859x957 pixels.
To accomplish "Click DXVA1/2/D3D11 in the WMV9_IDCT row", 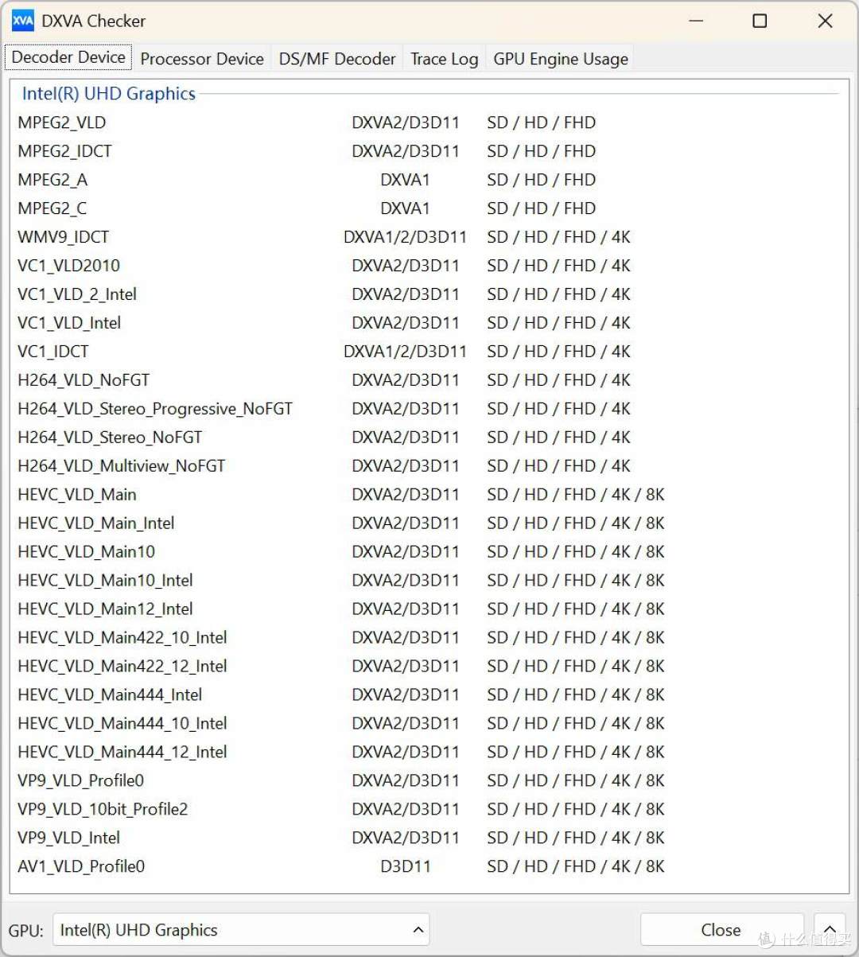I will [405, 237].
